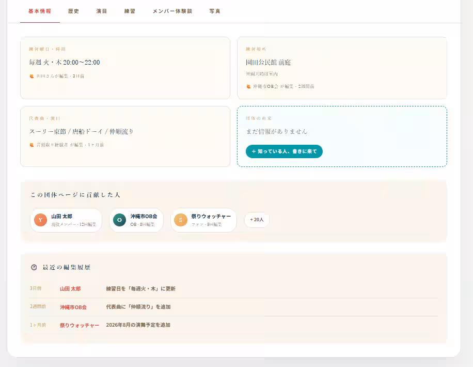The width and height of the screenshot is (473, 367).
Task: Select the 祭りウォッチャー contributor chip
Action: click(203, 220)
